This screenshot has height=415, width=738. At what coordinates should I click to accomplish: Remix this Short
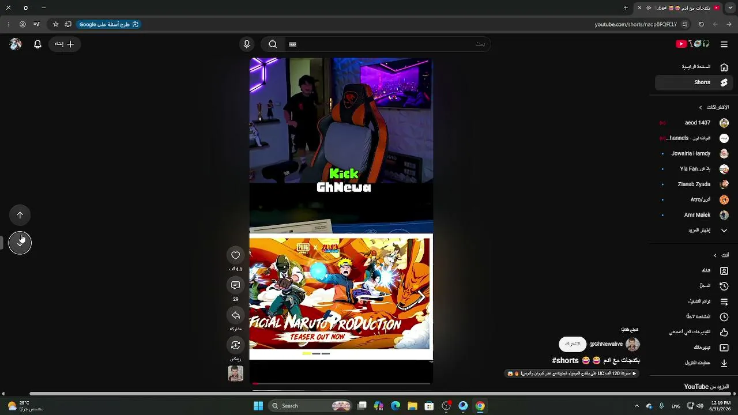(x=236, y=345)
